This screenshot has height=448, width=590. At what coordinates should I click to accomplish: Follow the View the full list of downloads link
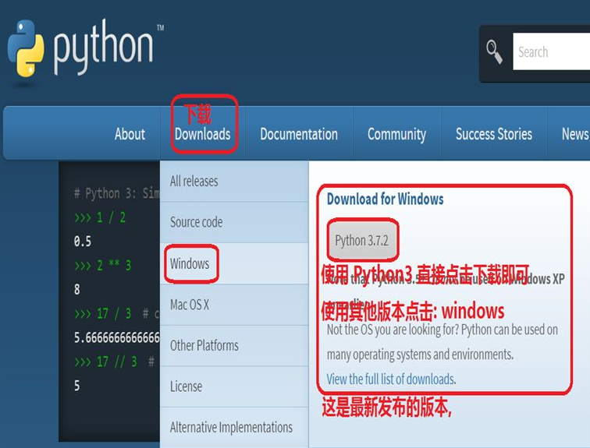pyautogui.click(x=390, y=379)
